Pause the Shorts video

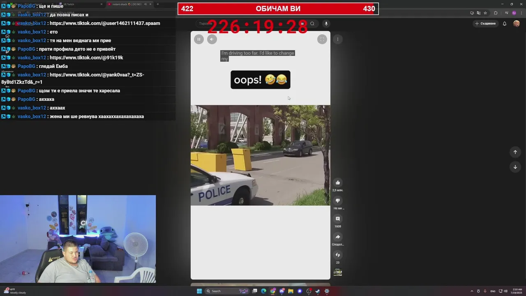(x=198, y=39)
